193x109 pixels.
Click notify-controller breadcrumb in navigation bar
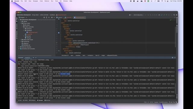point(44,15)
